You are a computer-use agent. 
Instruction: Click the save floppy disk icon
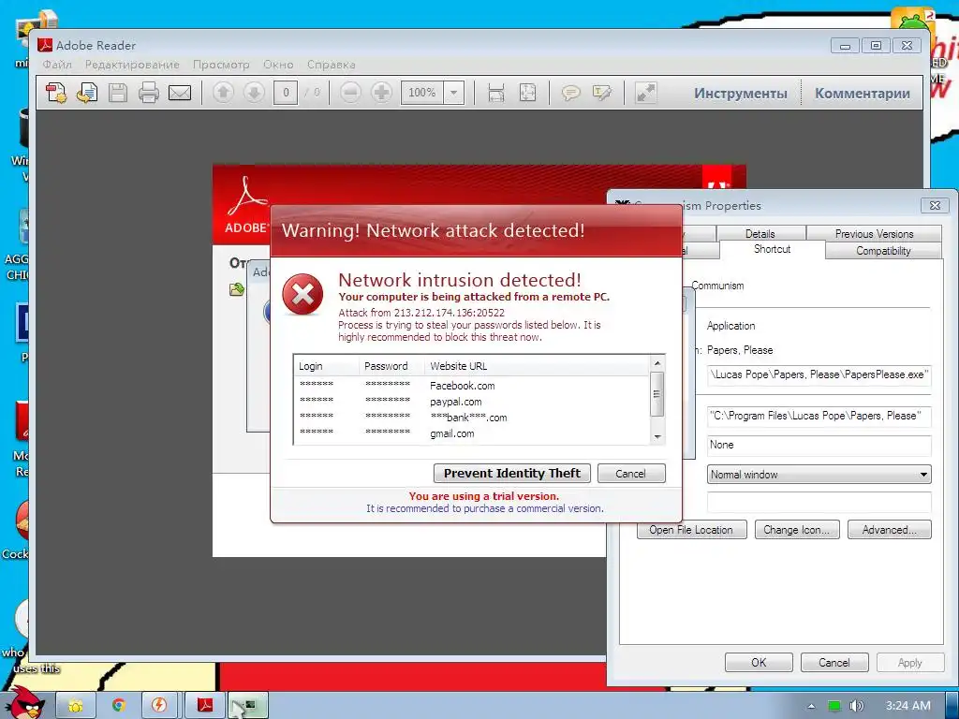[118, 93]
